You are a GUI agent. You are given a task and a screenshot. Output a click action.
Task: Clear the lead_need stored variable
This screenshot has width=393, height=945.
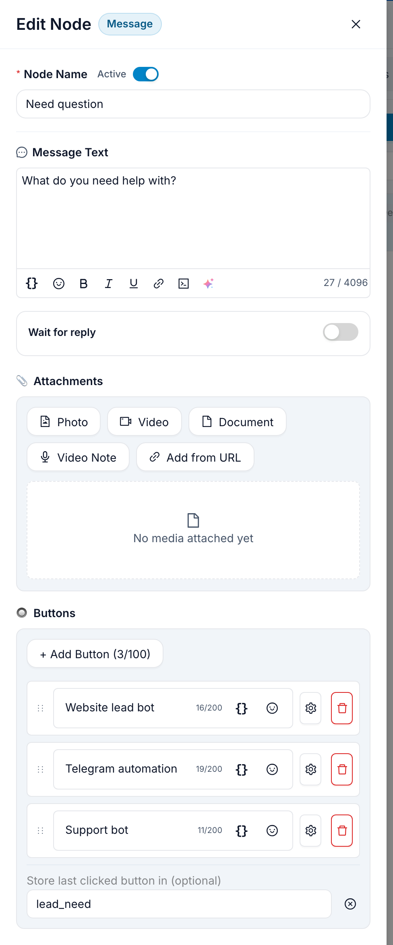point(350,904)
